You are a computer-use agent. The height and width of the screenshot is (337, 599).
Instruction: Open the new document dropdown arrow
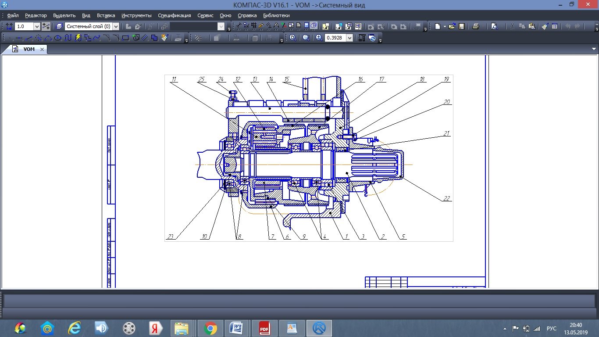445,26
